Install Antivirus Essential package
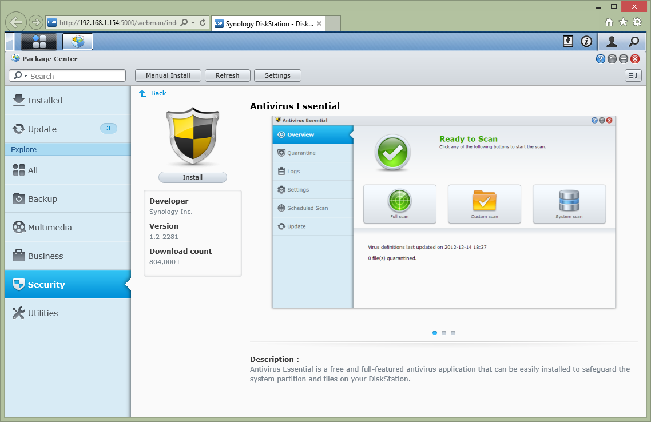Viewport: 651px width, 422px height. pyautogui.click(x=193, y=177)
